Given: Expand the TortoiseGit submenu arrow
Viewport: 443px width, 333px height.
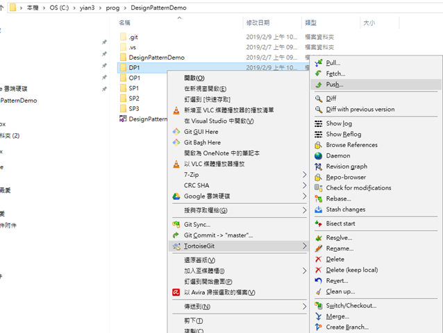Looking at the screenshot, I should point(304,246).
